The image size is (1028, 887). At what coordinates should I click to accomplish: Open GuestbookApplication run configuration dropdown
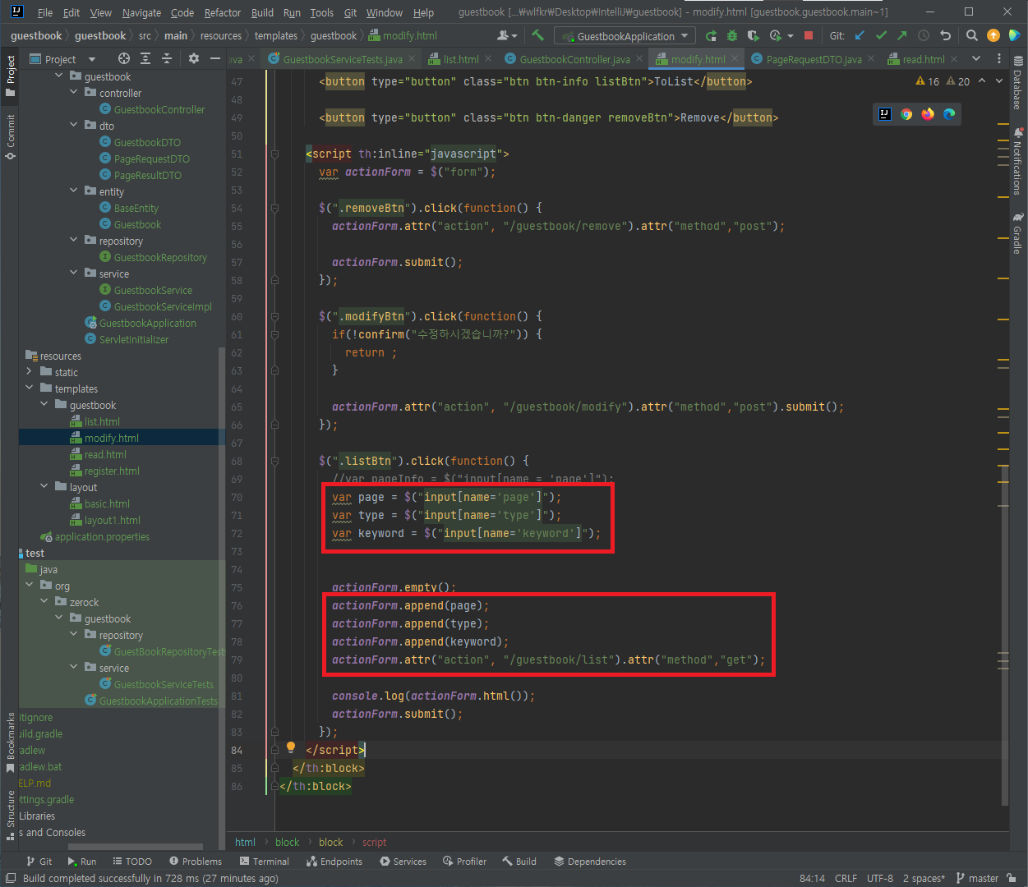625,35
